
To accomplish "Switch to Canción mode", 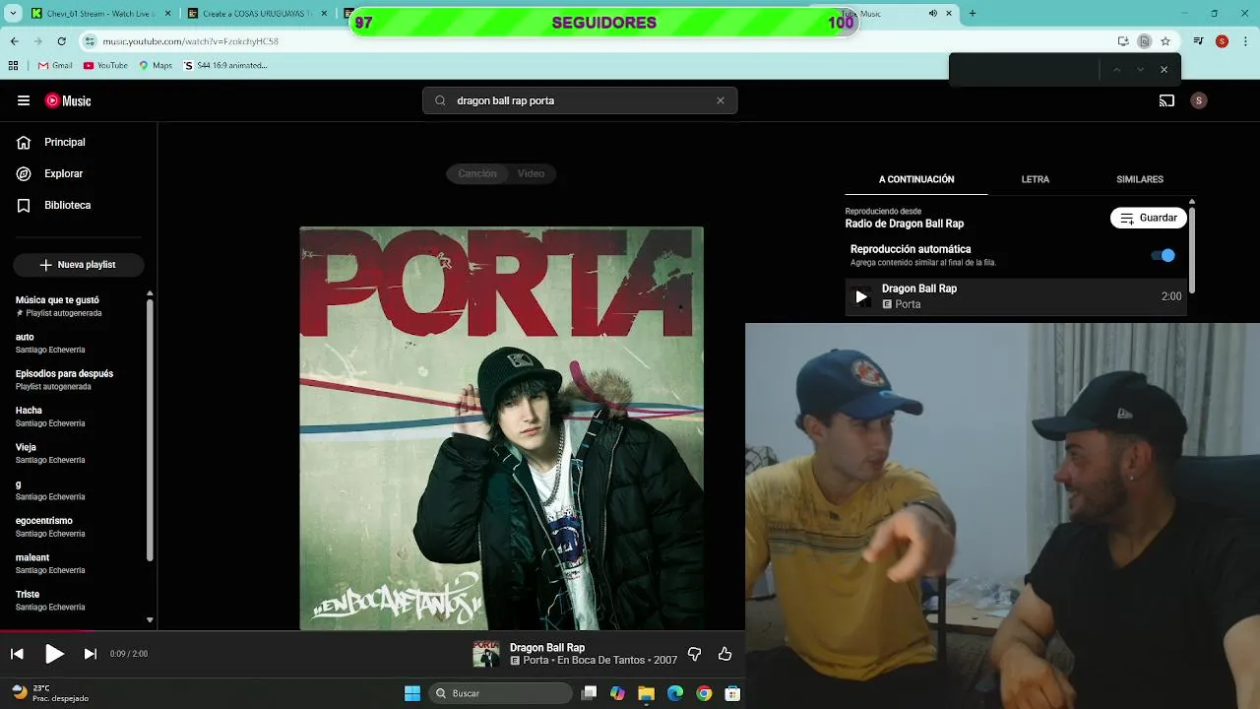I will (x=477, y=173).
